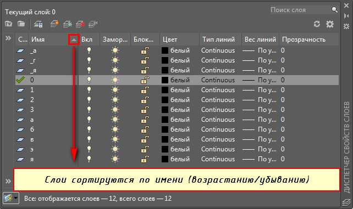353x209 pixels.
Task: Create a new group filter
Action: tap(21, 24)
